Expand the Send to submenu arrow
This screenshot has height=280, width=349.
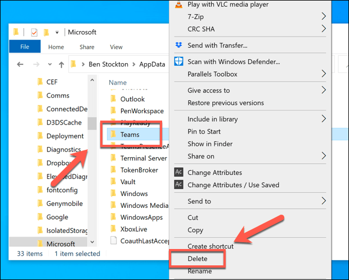324,201
